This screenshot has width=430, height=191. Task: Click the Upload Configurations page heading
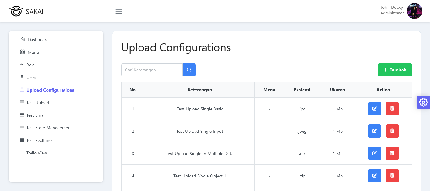click(x=176, y=48)
